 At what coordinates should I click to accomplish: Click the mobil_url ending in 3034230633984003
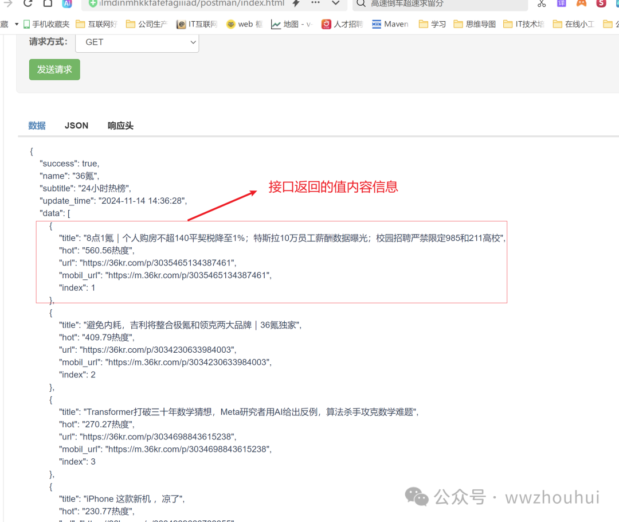click(166, 363)
